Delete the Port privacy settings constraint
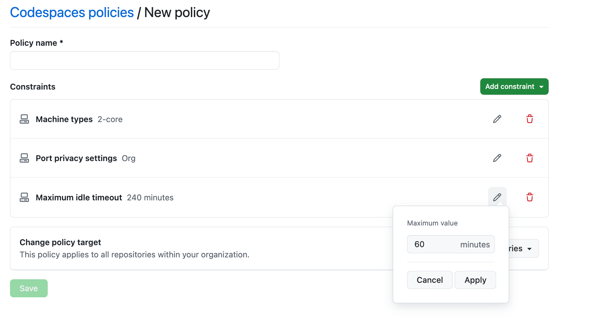This screenshot has width=598, height=326. click(530, 158)
